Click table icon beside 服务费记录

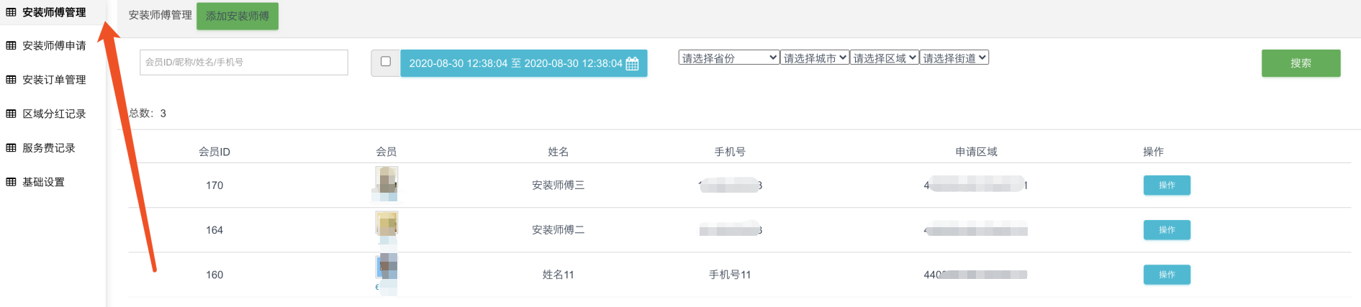[11, 148]
